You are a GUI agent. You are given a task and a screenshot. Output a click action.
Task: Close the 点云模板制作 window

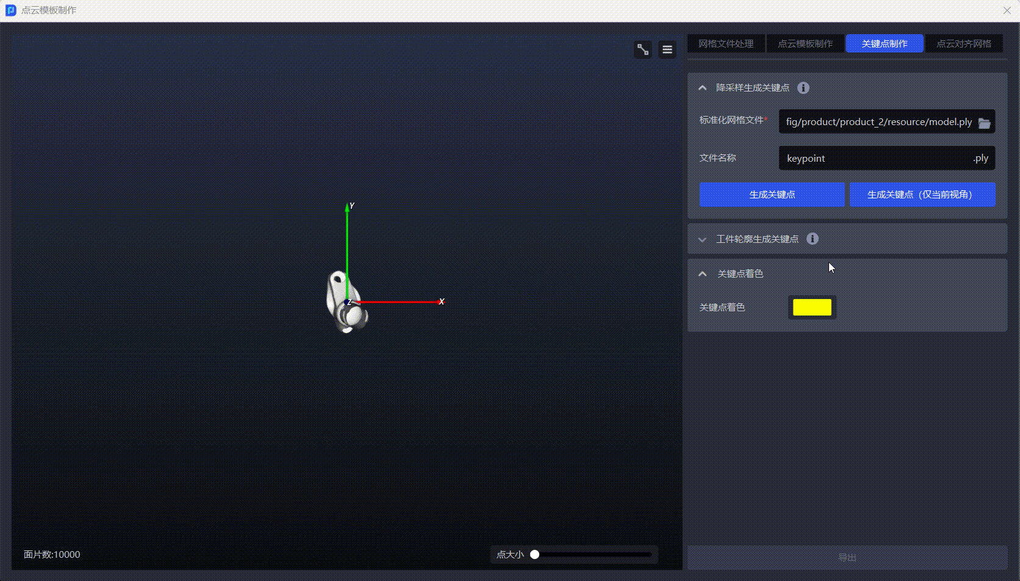1007,10
